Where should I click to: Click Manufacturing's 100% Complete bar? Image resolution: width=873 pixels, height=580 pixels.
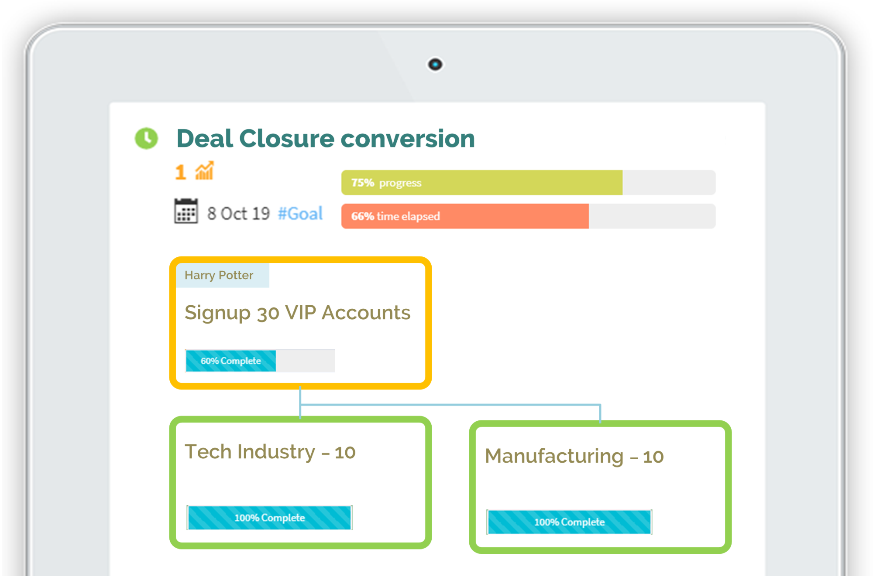569,522
